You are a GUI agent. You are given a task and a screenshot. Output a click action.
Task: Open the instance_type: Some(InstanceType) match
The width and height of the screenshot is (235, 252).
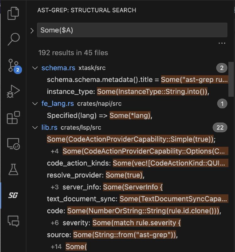click(128, 92)
